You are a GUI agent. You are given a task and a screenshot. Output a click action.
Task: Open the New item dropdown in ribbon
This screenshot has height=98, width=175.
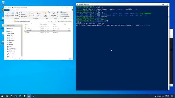pyautogui.click(x=49, y=12)
